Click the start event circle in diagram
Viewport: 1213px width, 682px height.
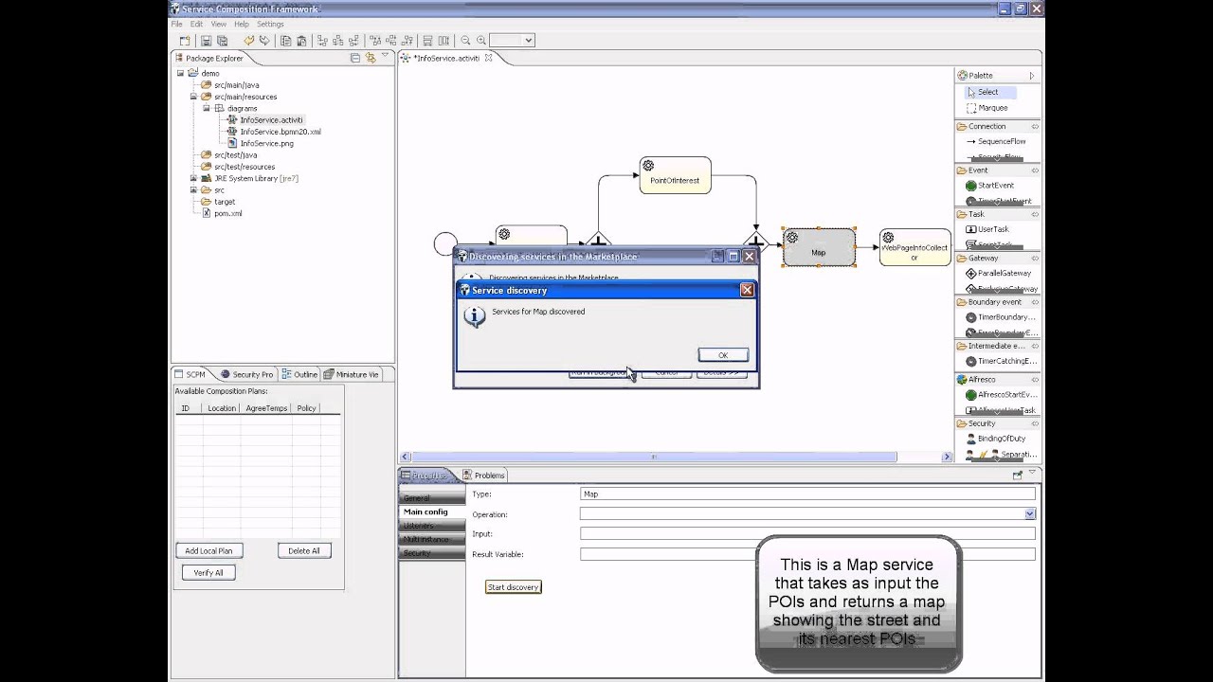(x=444, y=244)
